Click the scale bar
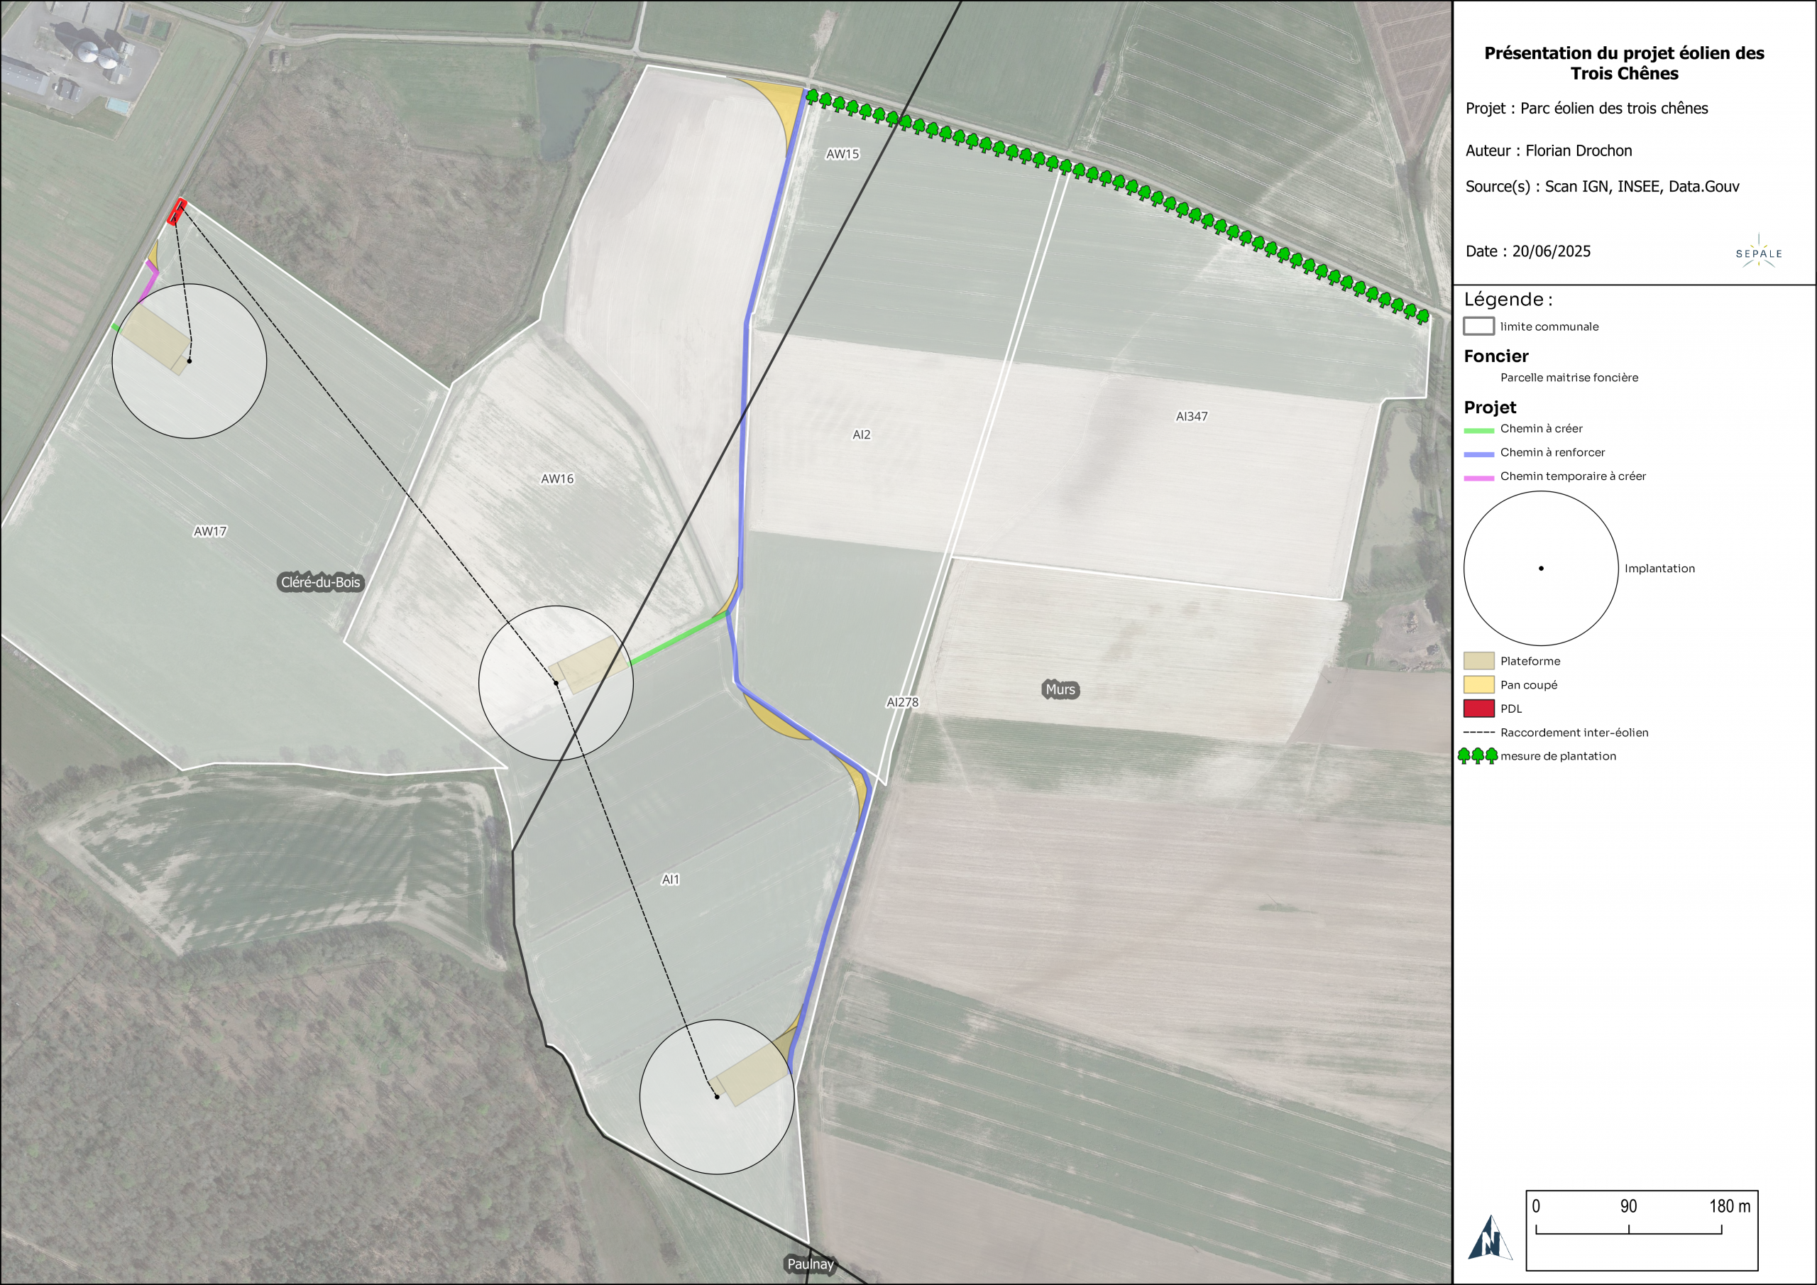Viewport: 1817px width, 1285px height. [1628, 1230]
